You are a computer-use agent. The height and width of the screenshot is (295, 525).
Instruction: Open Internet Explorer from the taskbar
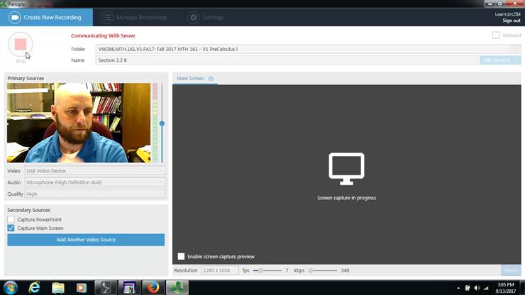click(34, 287)
